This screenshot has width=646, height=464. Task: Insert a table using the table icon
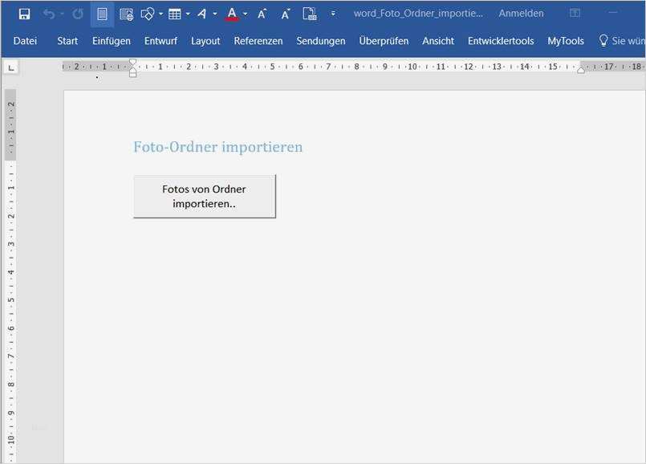click(x=173, y=13)
